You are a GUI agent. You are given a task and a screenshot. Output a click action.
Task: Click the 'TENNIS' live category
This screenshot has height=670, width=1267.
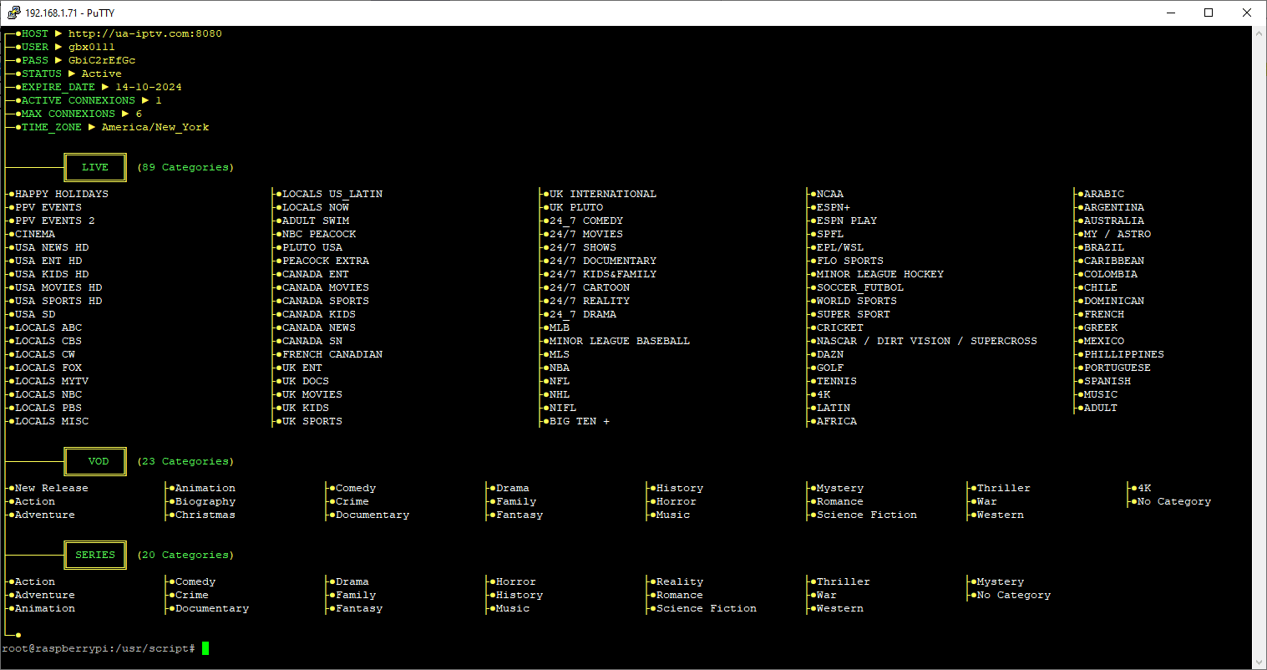[837, 381]
